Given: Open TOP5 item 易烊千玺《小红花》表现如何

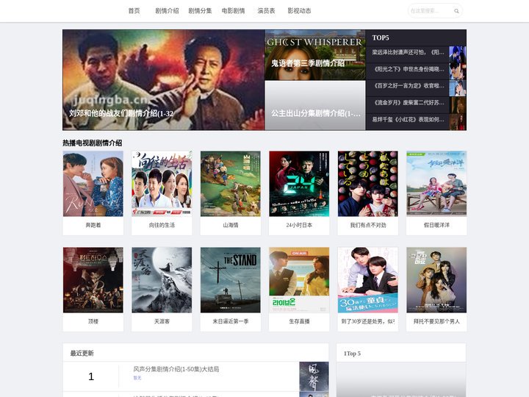Looking at the screenshot, I should 408,120.
